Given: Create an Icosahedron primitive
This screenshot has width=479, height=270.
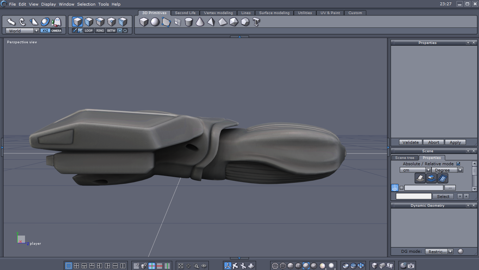Looking at the screenshot, I should pyautogui.click(x=234, y=22).
